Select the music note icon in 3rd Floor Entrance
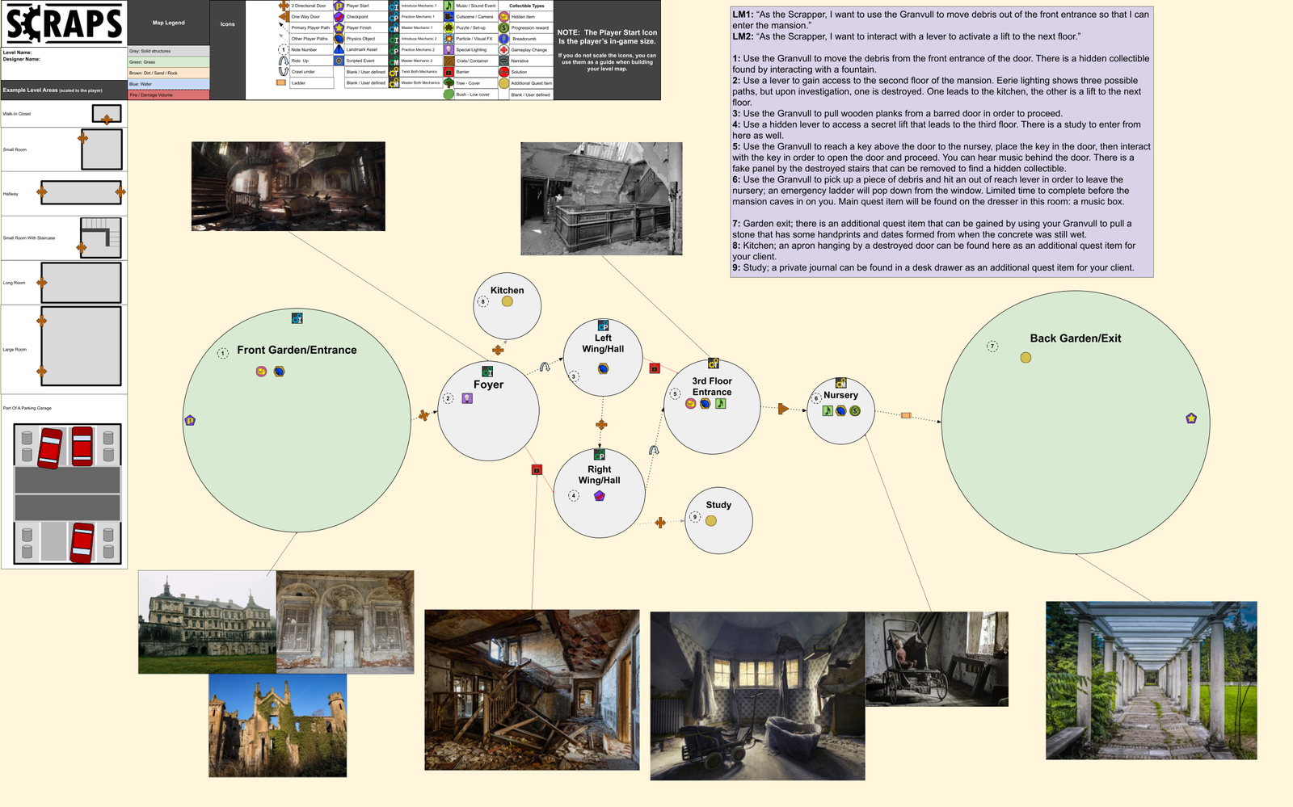 tap(720, 404)
